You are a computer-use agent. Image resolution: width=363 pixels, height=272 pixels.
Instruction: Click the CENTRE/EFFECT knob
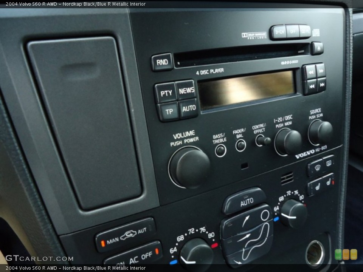click(263, 141)
